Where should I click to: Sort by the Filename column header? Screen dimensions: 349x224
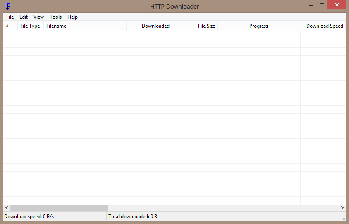(x=85, y=26)
